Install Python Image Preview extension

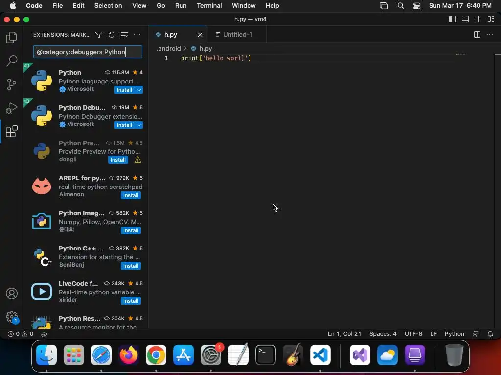click(131, 230)
